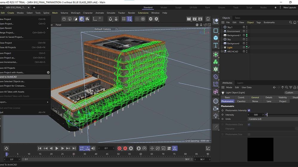The width and height of the screenshot is (298, 167).
Task: Click Mode in Attributes panel
Action: point(229,87)
